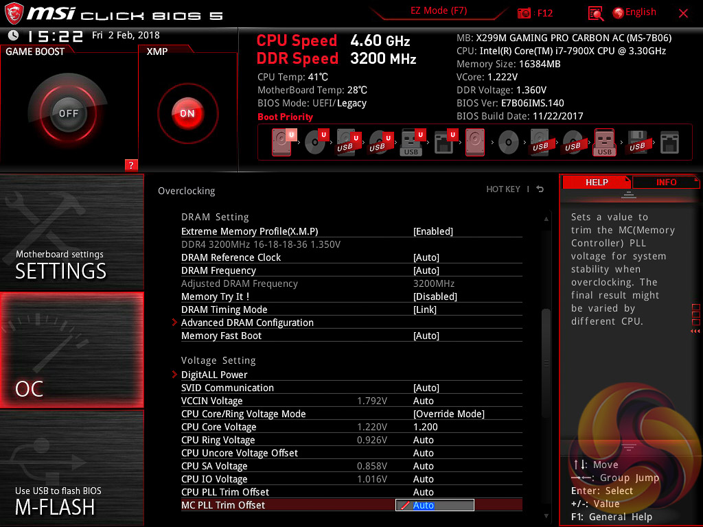Select the UEFI USB key boot icon
The width and height of the screenshot is (703, 527).
click(412, 142)
